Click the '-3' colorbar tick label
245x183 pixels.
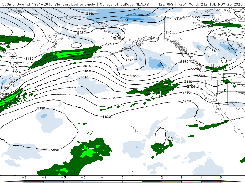(63, 178)
